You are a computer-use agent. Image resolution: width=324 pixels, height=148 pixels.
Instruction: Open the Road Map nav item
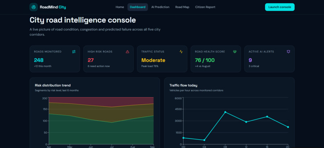click(182, 7)
